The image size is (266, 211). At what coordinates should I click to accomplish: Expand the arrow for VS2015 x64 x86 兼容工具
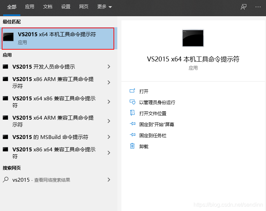109,102
